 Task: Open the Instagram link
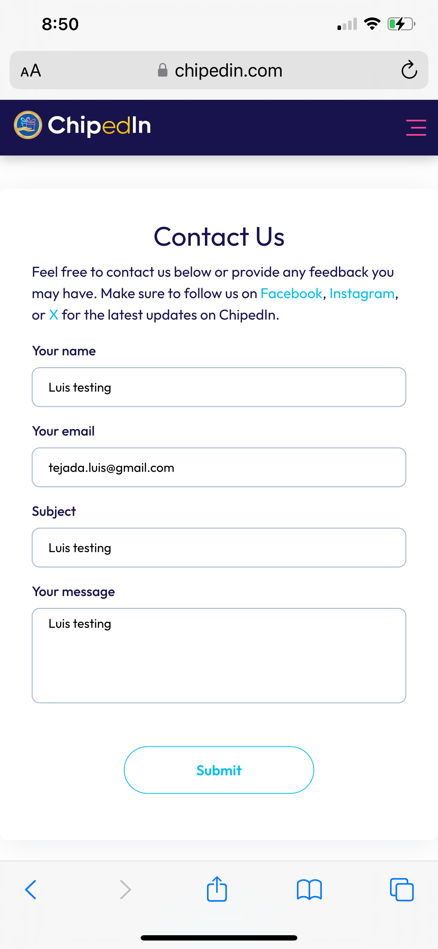pyautogui.click(x=362, y=294)
